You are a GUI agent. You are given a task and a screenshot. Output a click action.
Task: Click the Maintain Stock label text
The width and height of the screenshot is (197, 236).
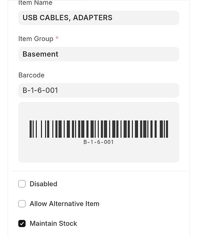tap(53, 223)
